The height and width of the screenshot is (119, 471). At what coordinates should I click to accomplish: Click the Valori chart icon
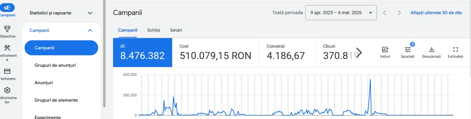[385, 50]
